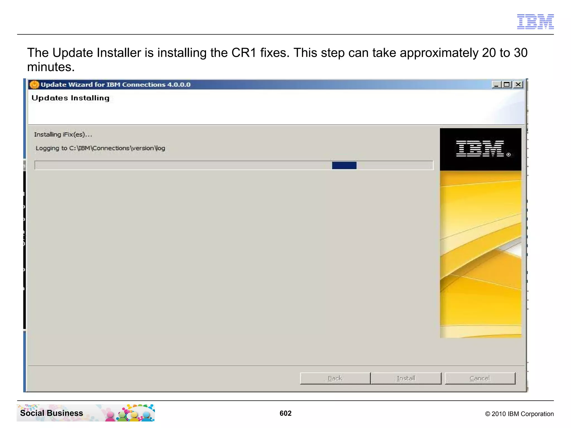Close the Update Wizard window

(518, 85)
